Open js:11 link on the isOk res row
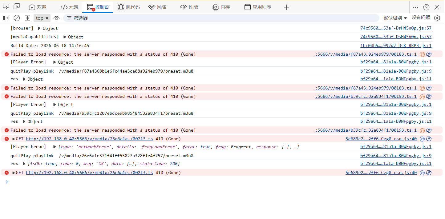445x219 pixels. point(396,164)
